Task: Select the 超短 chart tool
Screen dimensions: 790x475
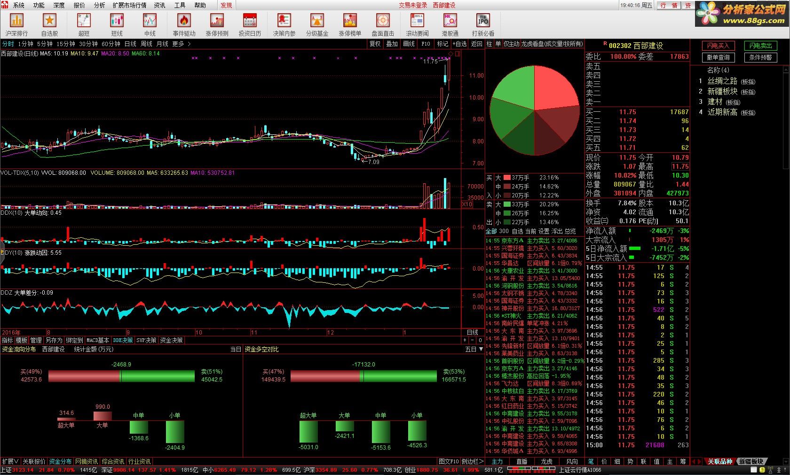Action: coord(84,24)
